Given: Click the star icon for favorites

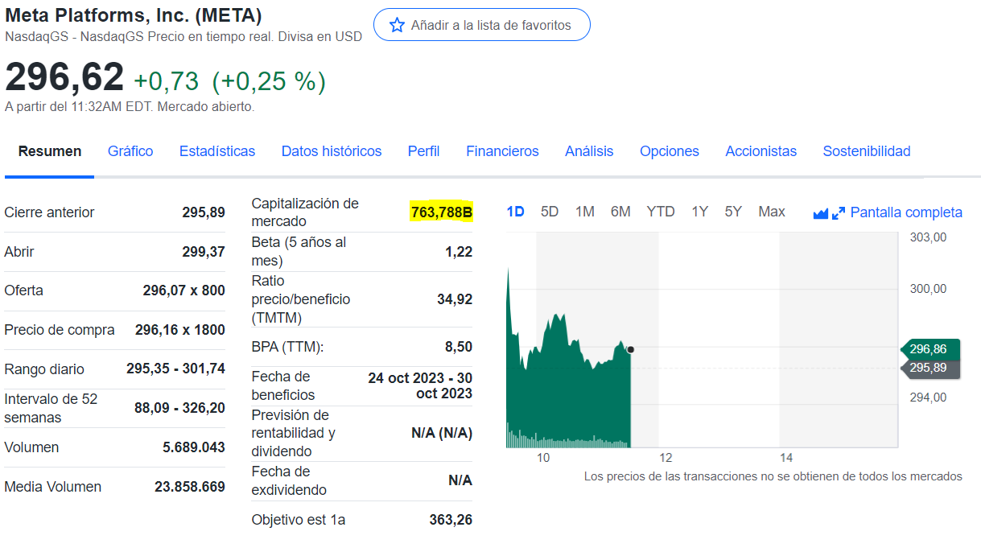Looking at the screenshot, I should (x=397, y=25).
